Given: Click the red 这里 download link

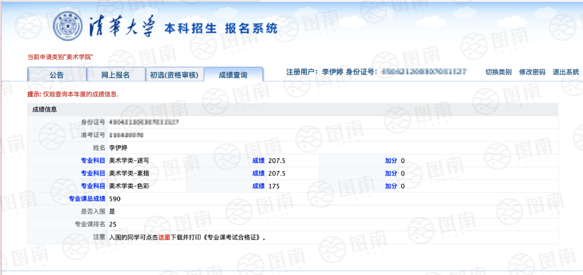Looking at the screenshot, I should pos(164,237).
